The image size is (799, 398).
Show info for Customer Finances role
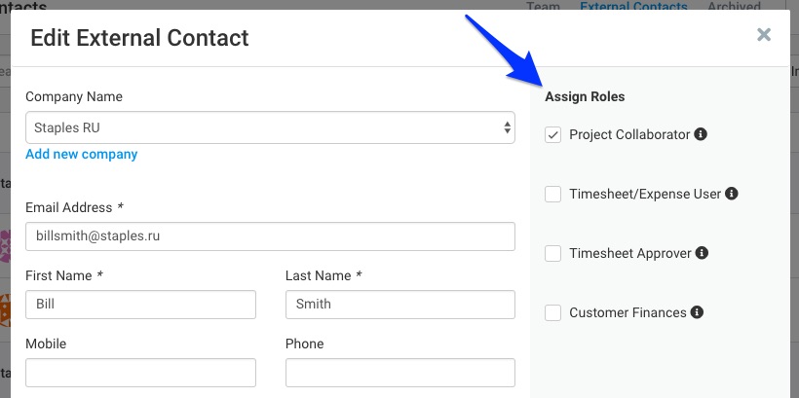point(697,312)
